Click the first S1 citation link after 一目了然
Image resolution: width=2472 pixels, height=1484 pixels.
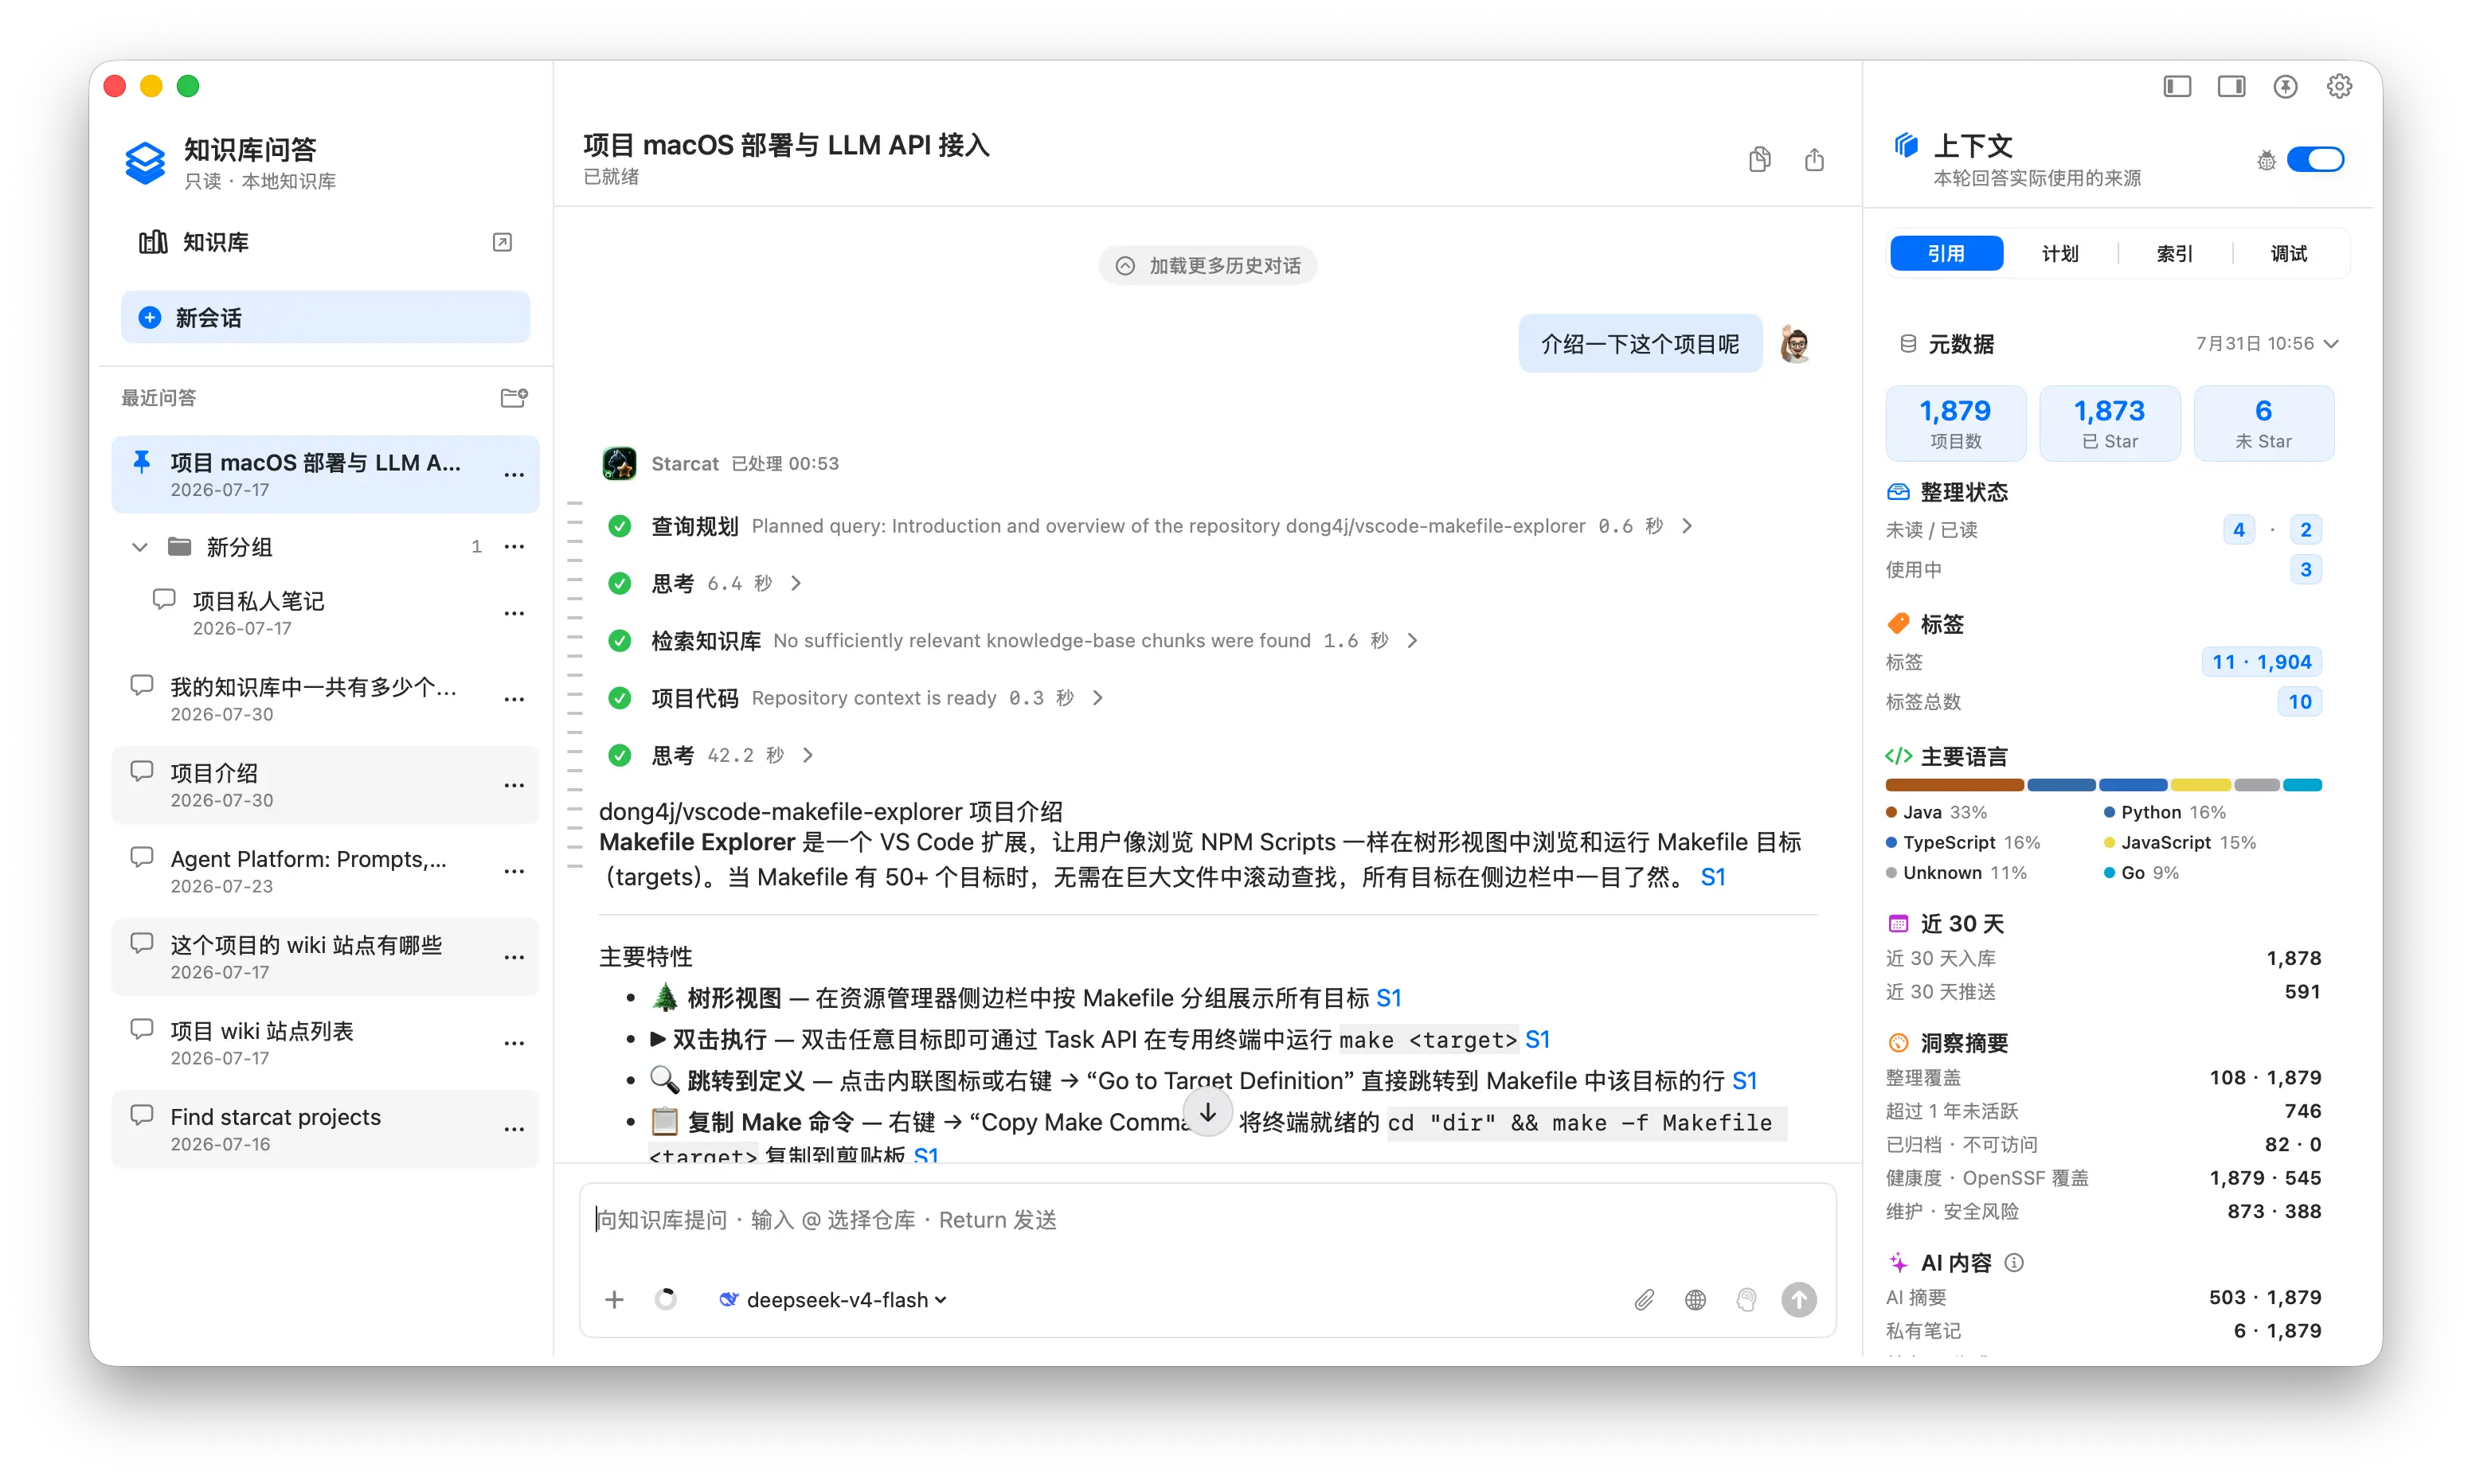click(1713, 877)
